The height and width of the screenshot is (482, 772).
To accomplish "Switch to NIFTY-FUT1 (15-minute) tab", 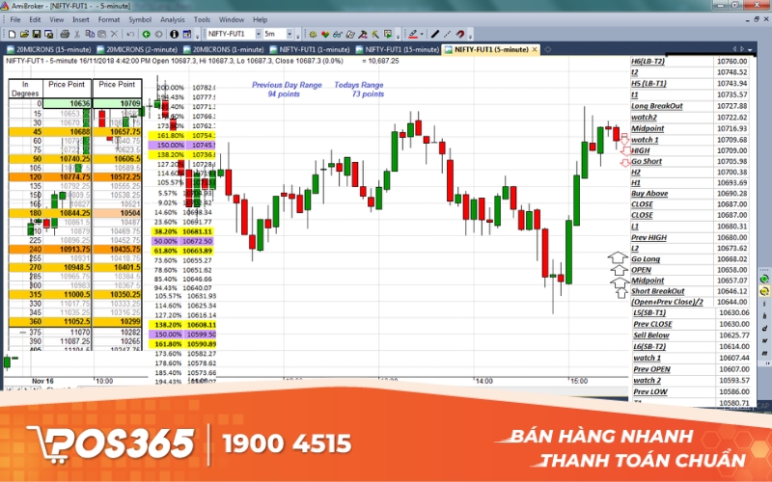I will click(x=398, y=49).
